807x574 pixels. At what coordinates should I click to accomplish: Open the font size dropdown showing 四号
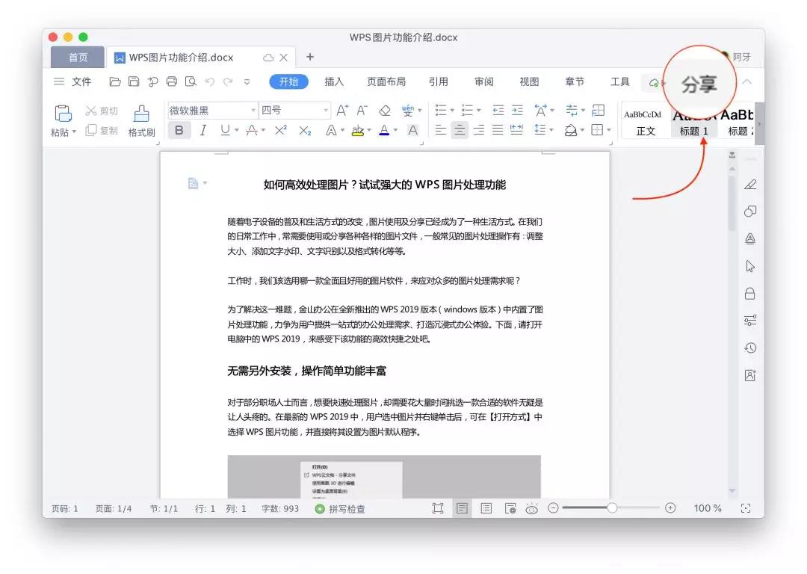[294, 110]
